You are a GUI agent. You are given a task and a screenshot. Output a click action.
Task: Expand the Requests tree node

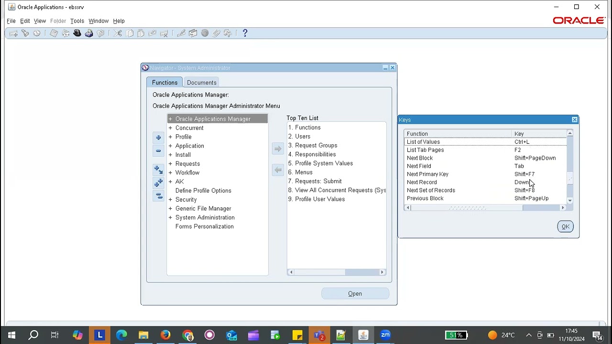[x=170, y=164]
